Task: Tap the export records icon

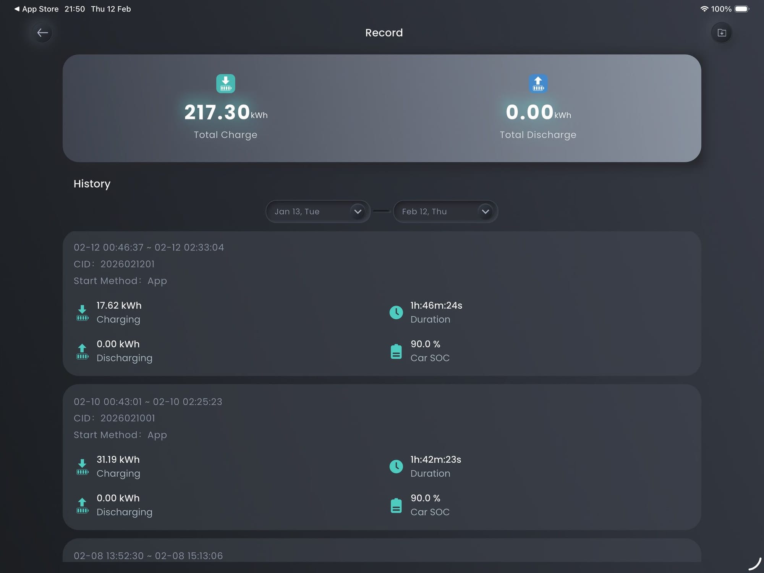Action: 721,33
